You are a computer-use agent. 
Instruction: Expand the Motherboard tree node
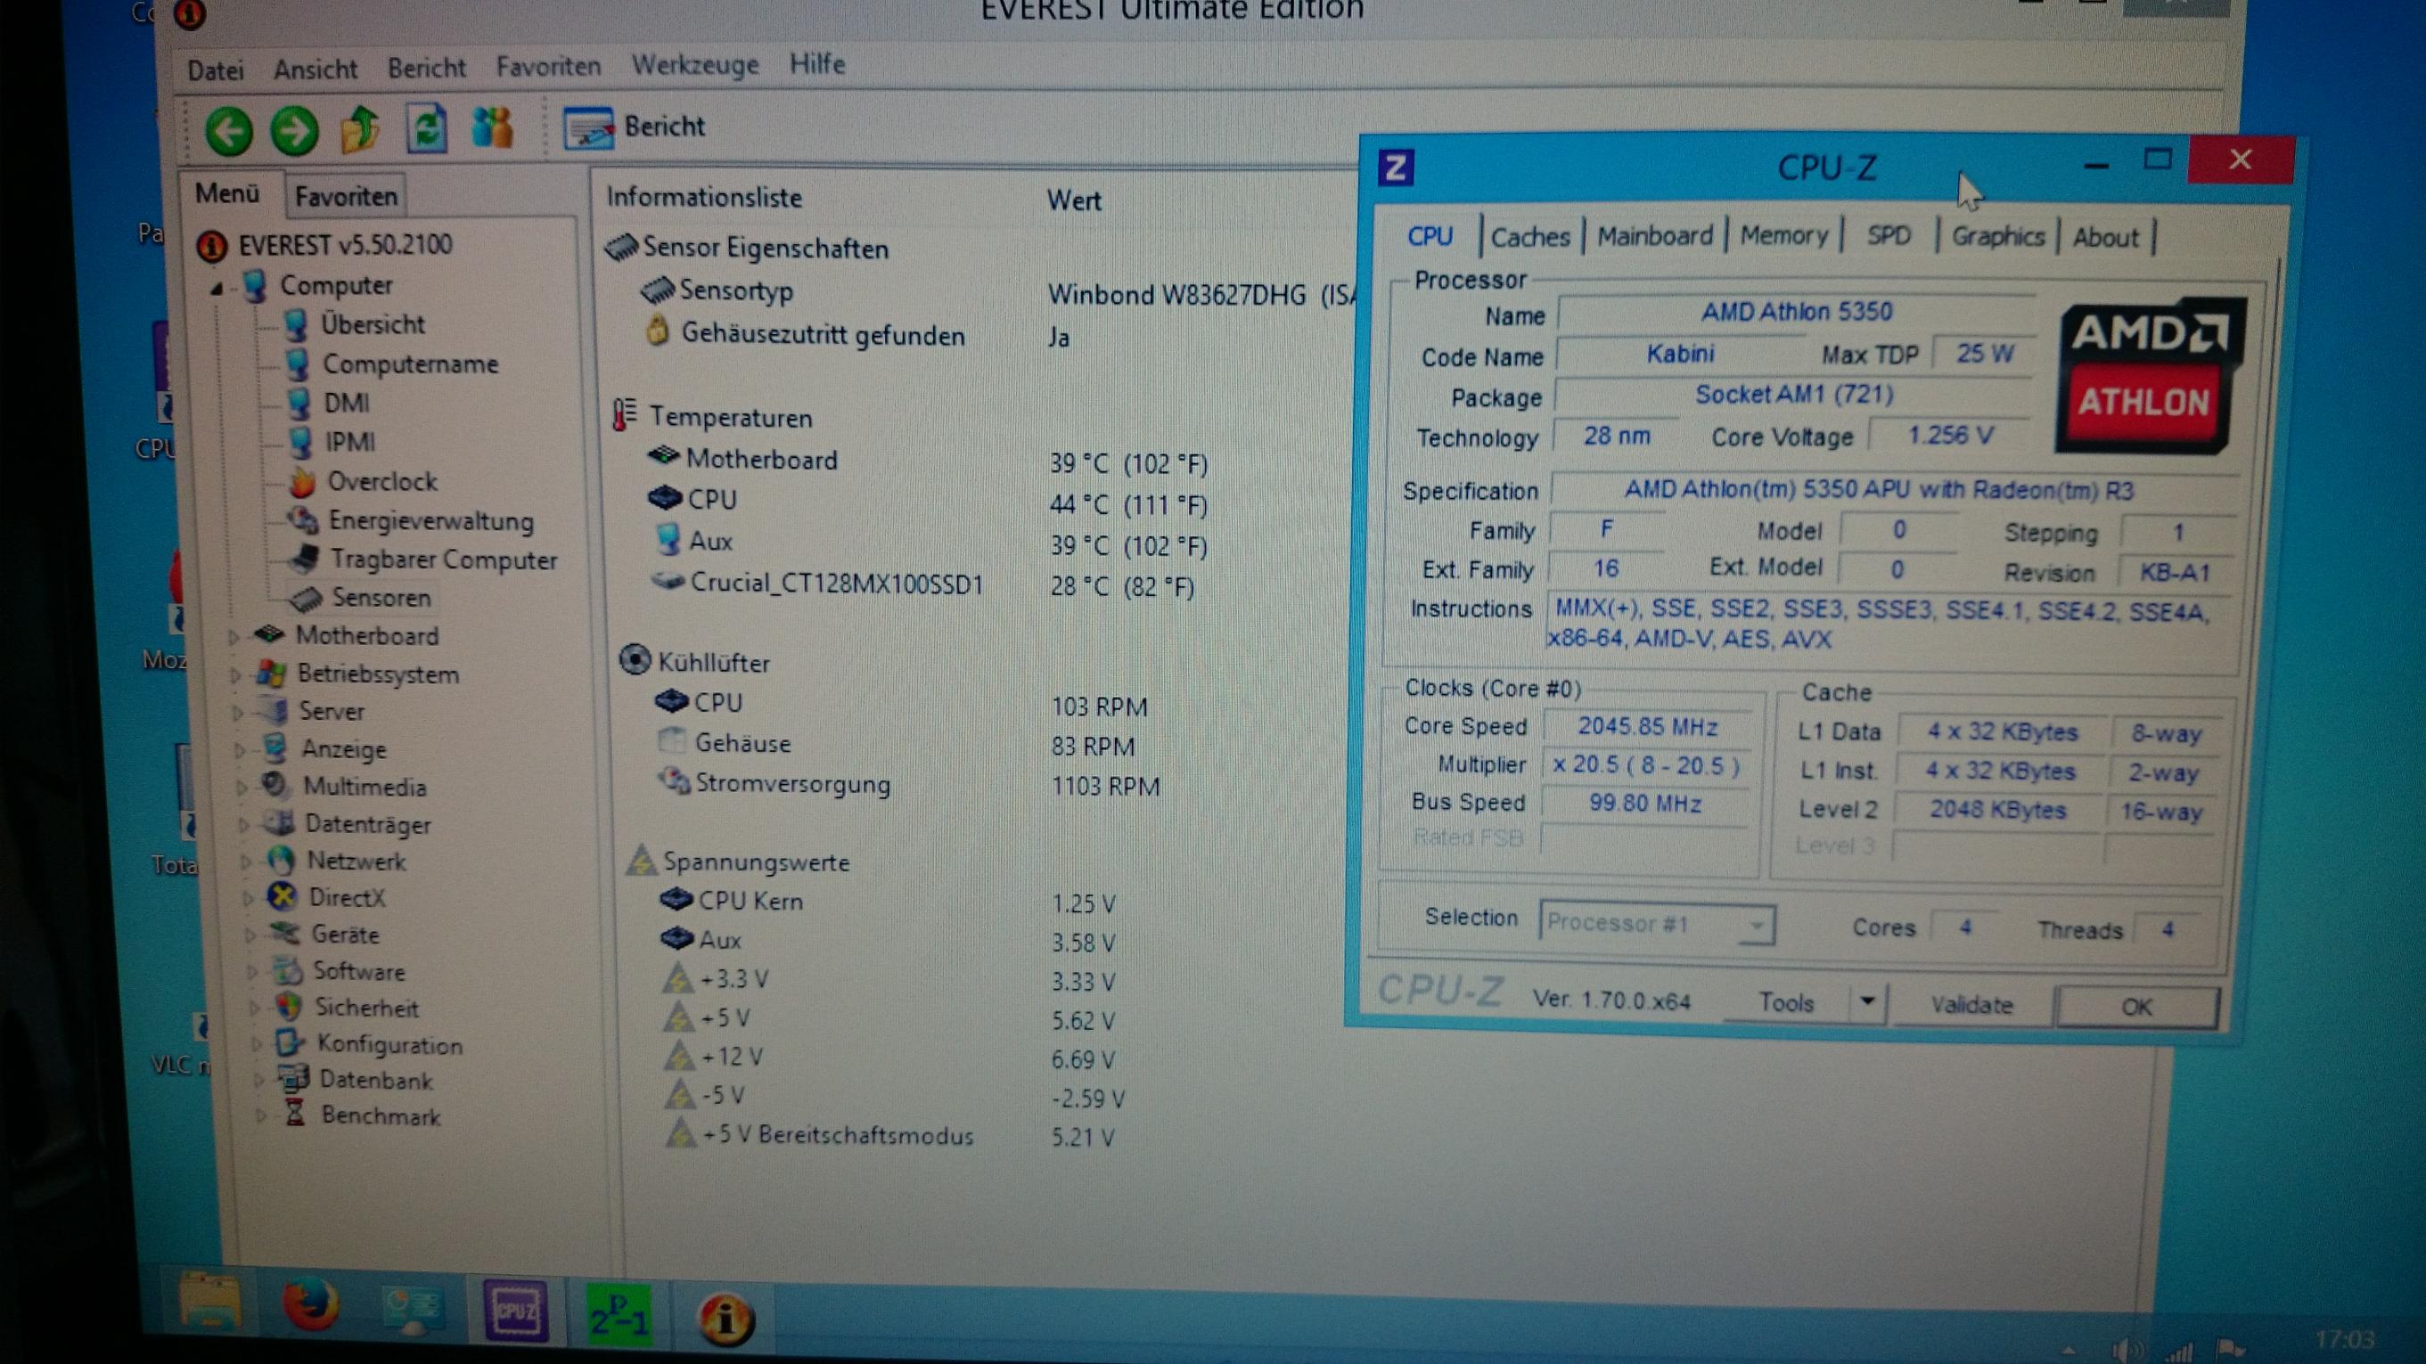point(234,637)
